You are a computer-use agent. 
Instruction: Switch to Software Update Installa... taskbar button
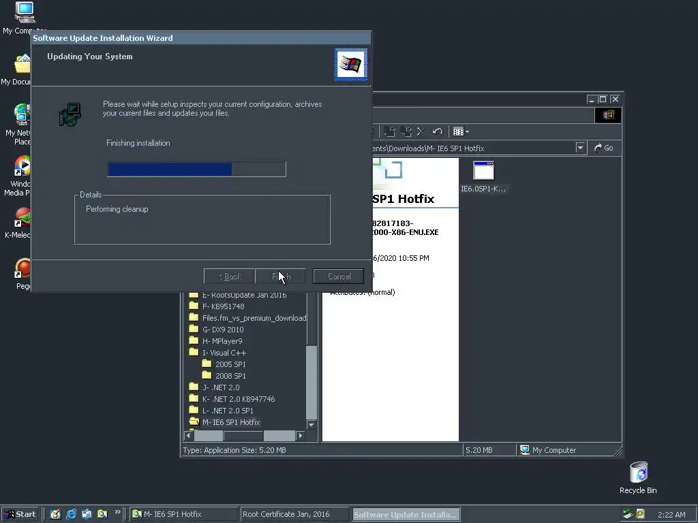point(406,515)
